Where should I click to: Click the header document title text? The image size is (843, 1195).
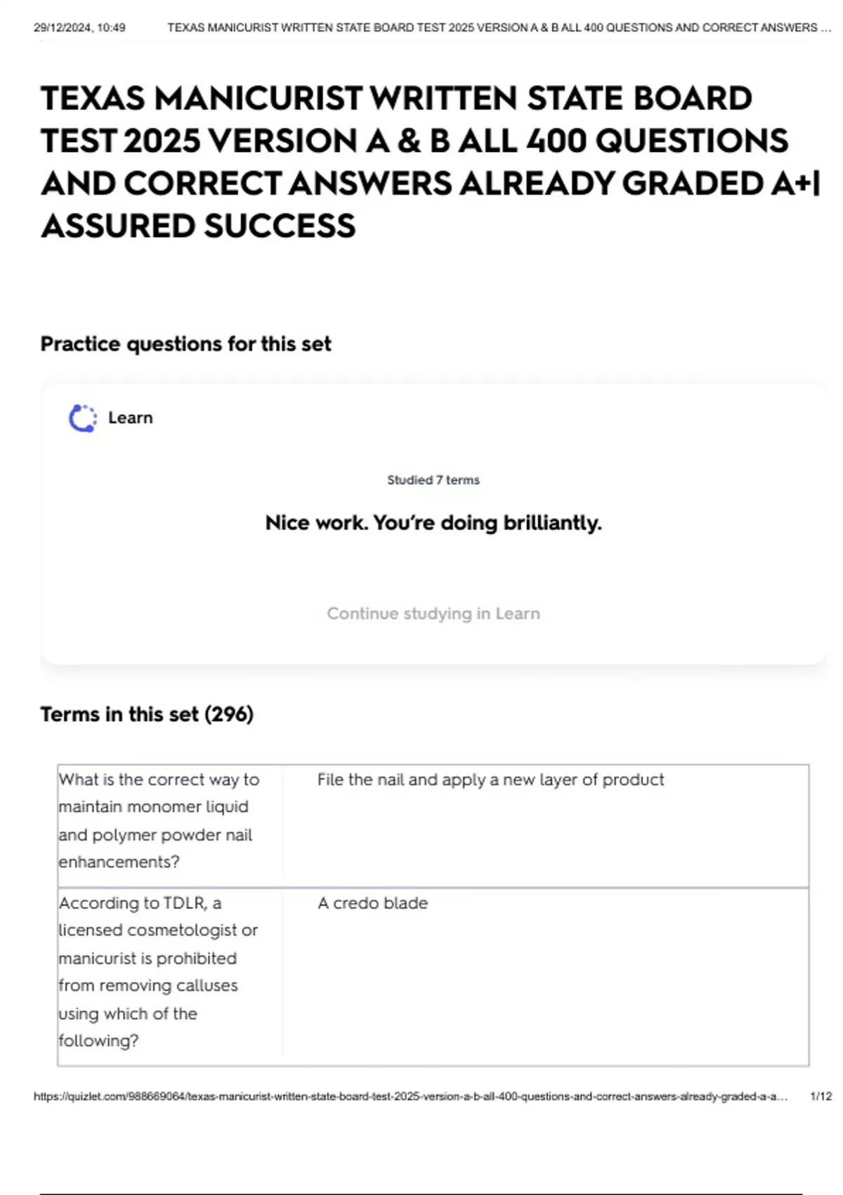pos(499,27)
